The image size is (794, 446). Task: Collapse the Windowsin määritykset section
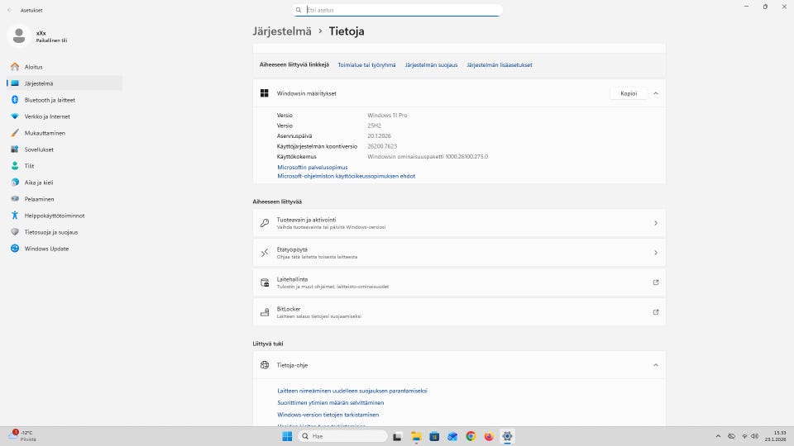click(656, 93)
